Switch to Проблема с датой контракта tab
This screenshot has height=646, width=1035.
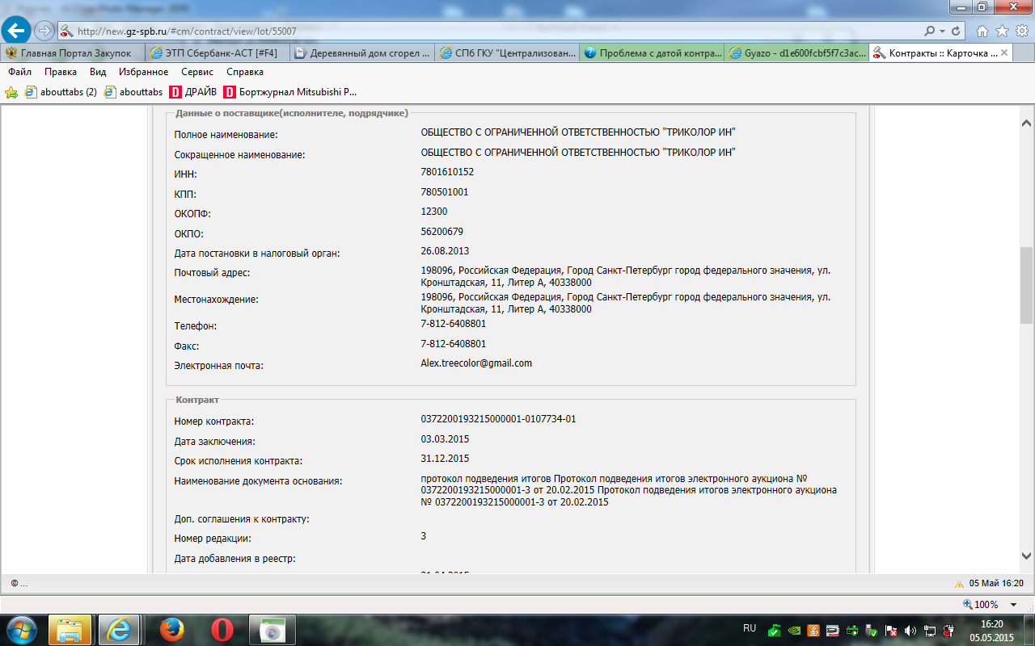651,53
